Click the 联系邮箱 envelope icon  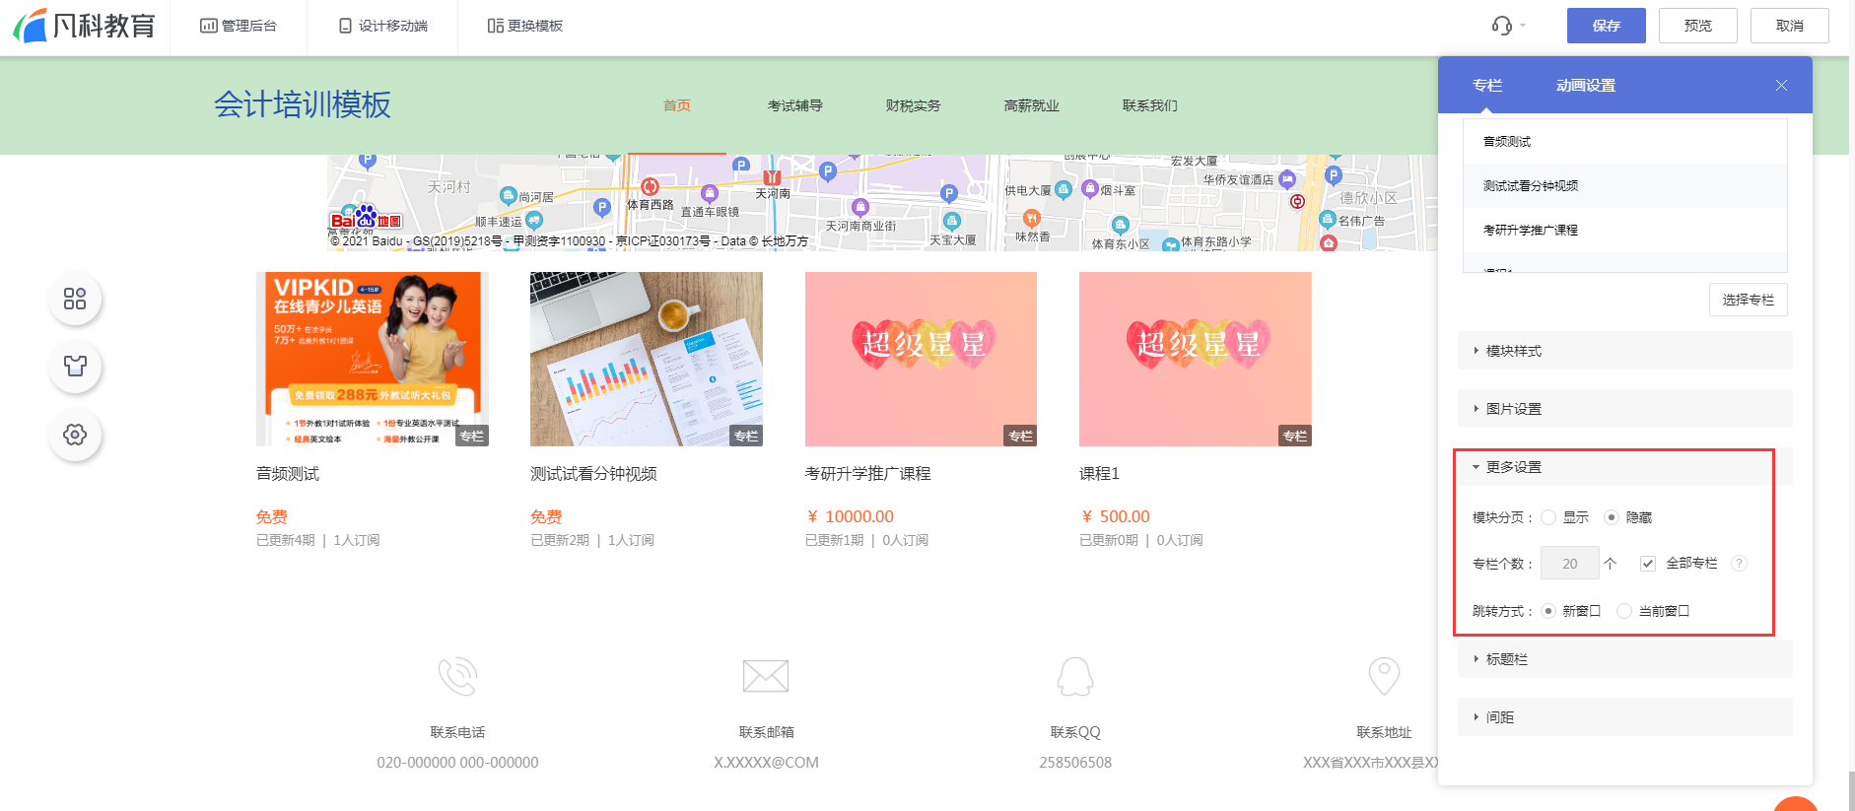click(x=766, y=676)
